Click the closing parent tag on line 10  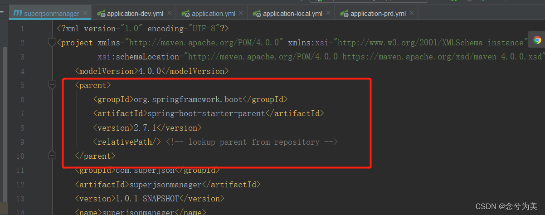[x=95, y=156]
